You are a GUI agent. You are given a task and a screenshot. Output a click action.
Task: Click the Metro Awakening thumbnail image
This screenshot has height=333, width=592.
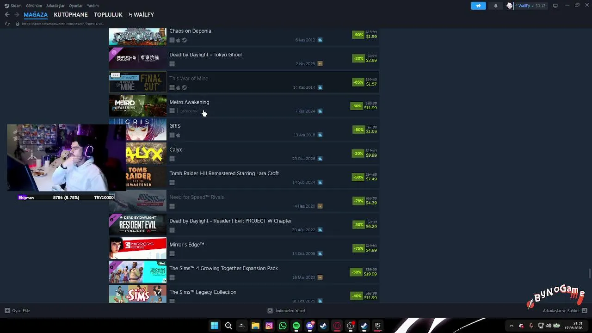click(x=137, y=105)
